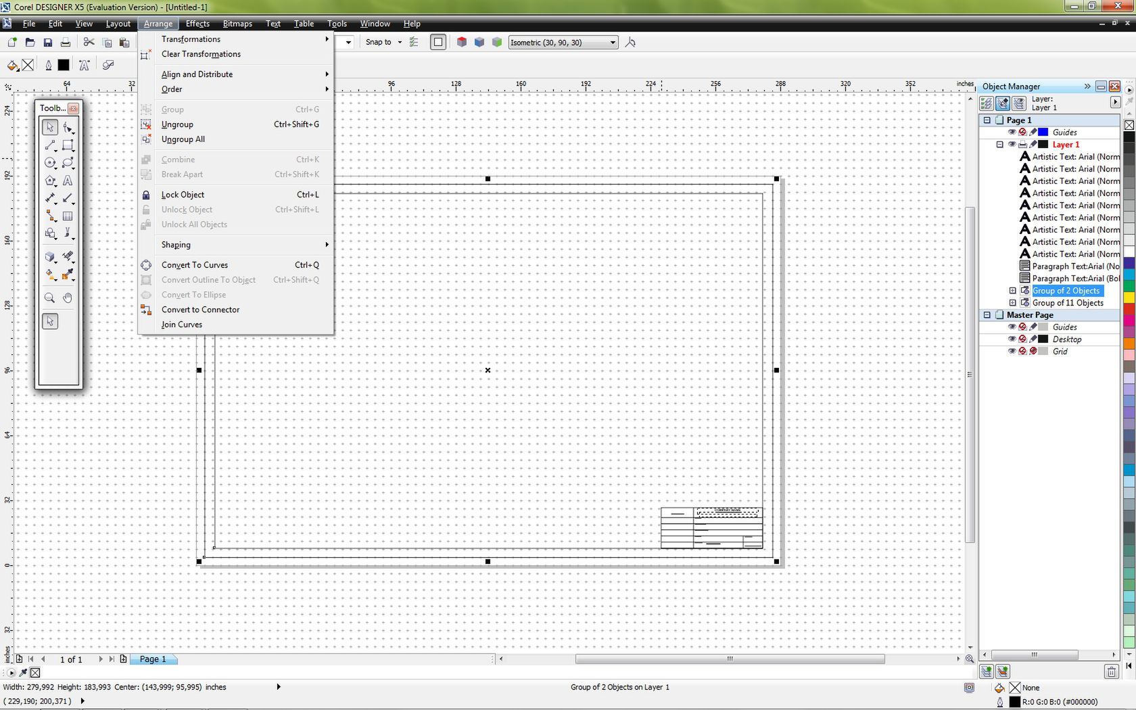The width and height of the screenshot is (1136, 710).
Task: Select first Paragraph Text:Arial row in tree
Action: click(x=1069, y=266)
